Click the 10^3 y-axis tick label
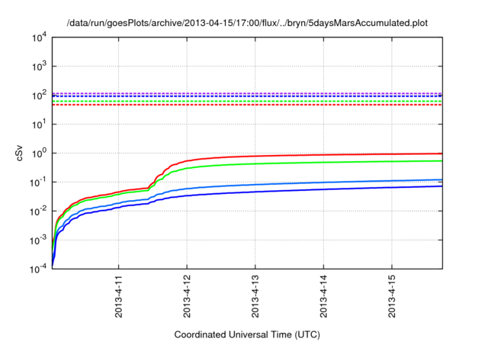Viewport: 488px width, 342px height. point(40,66)
